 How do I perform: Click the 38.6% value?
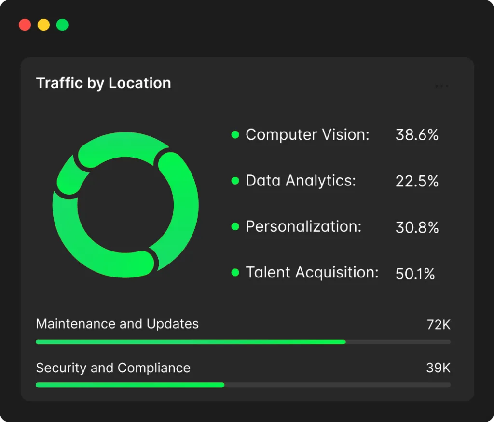pyautogui.click(x=417, y=135)
